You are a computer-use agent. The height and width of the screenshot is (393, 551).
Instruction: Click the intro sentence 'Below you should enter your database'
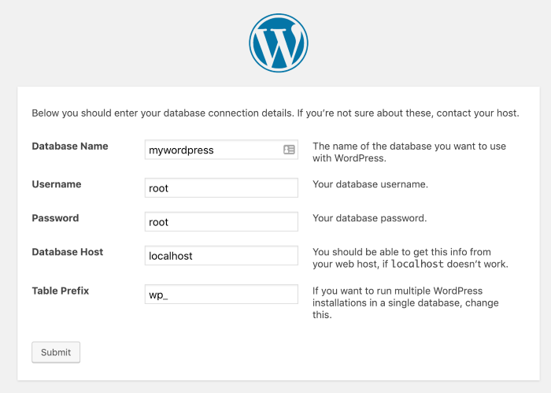click(x=275, y=113)
